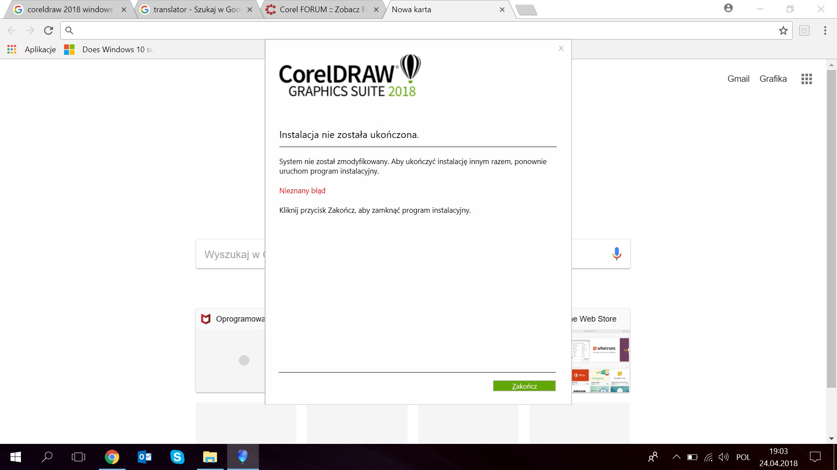Open the Chrome three-dot menu

(825, 30)
